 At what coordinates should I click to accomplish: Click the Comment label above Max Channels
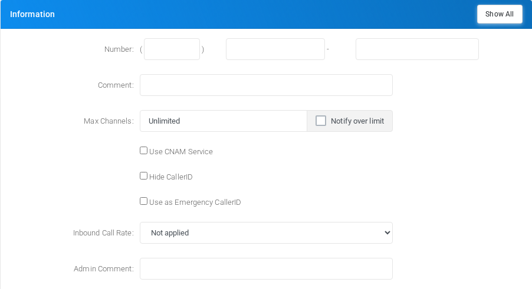point(116,85)
